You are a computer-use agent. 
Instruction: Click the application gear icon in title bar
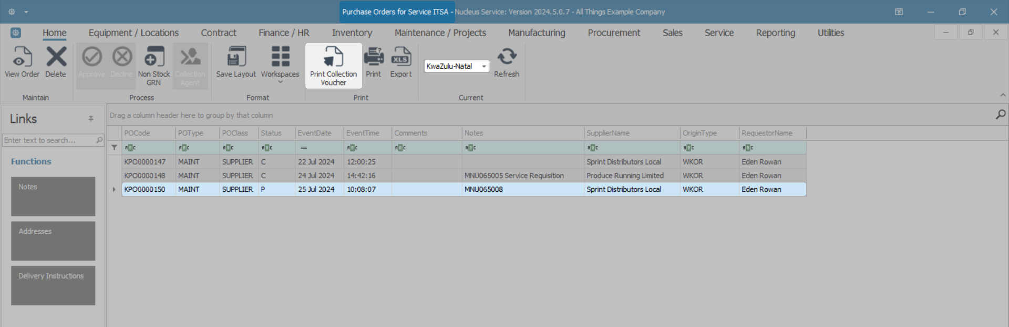(x=12, y=12)
